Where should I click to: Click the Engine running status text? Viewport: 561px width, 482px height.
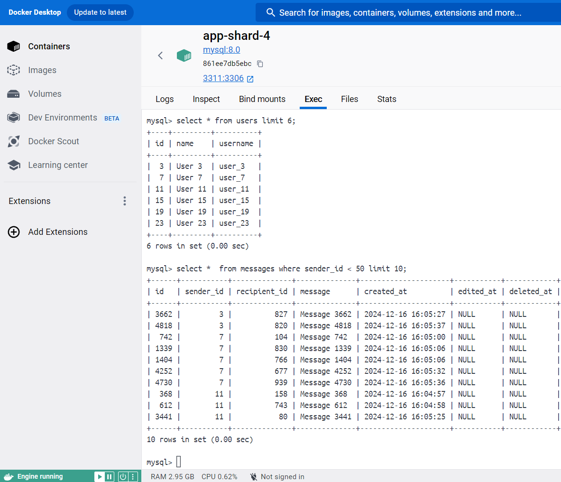coord(40,477)
